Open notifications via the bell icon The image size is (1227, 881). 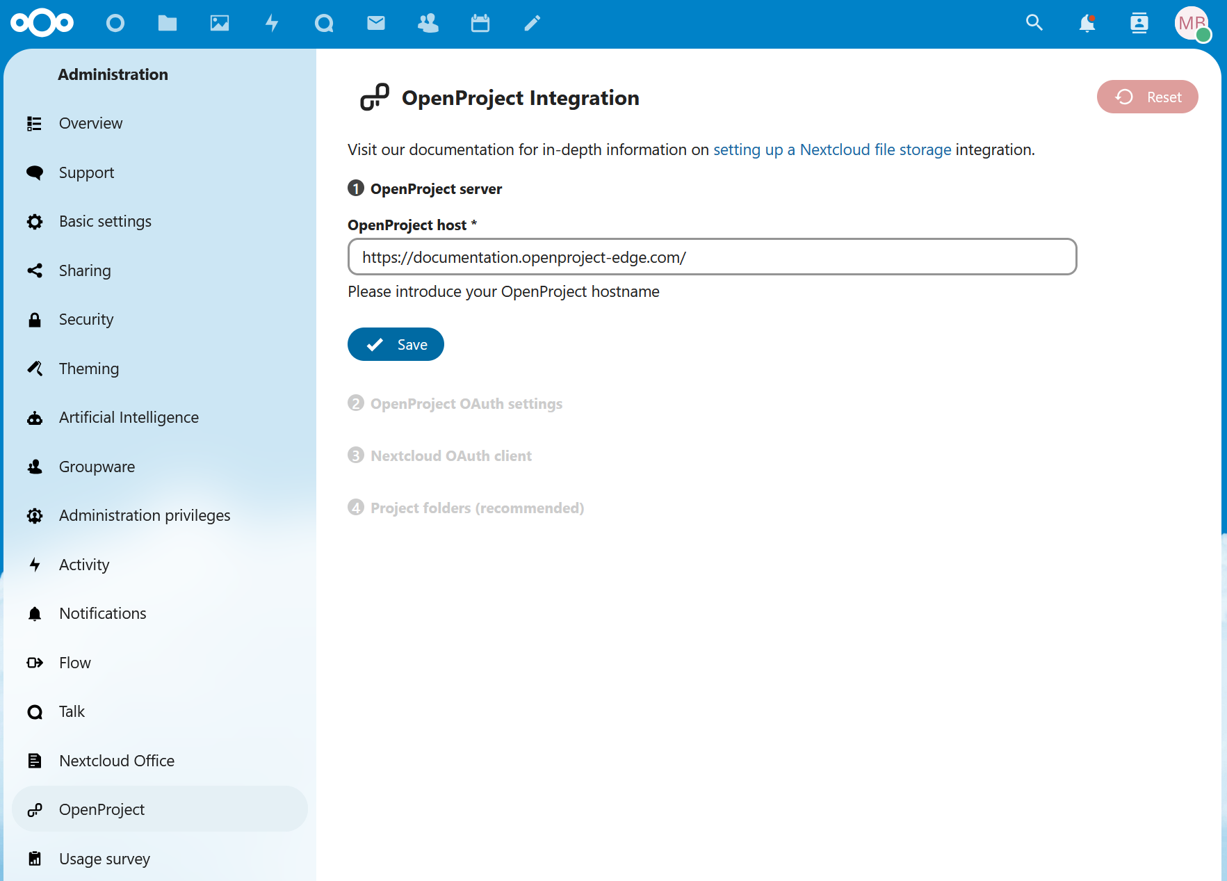point(1087,23)
